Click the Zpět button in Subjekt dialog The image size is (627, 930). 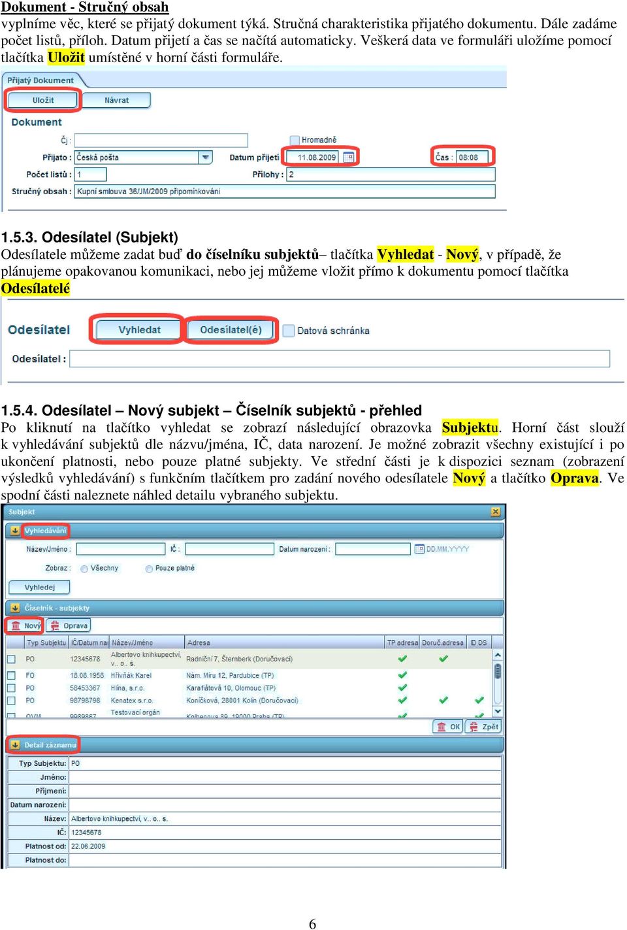coord(485,727)
